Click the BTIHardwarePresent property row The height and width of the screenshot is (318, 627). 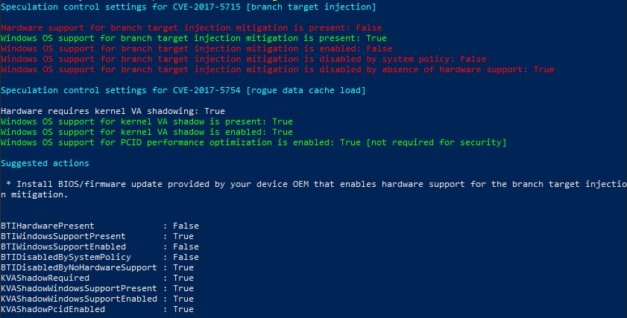(x=100, y=226)
